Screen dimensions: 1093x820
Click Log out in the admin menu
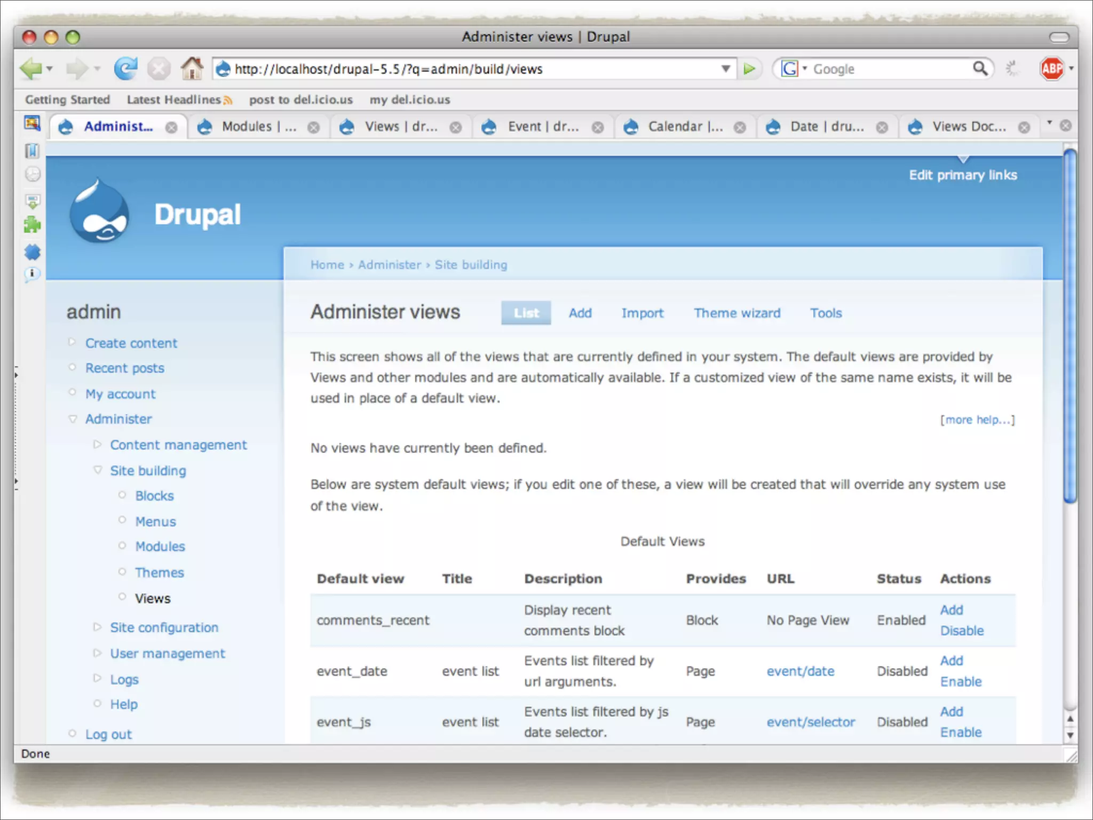pyautogui.click(x=108, y=735)
